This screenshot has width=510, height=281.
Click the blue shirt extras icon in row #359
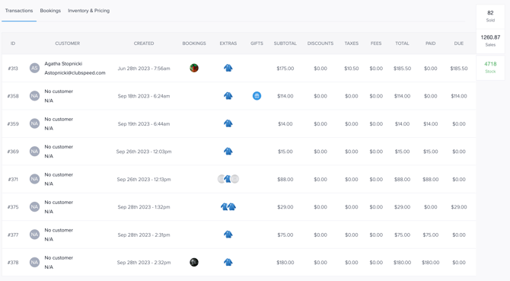pos(228,123)
